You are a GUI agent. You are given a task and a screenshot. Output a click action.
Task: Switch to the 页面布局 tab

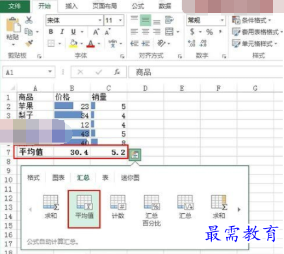click(x=105, y=6)
